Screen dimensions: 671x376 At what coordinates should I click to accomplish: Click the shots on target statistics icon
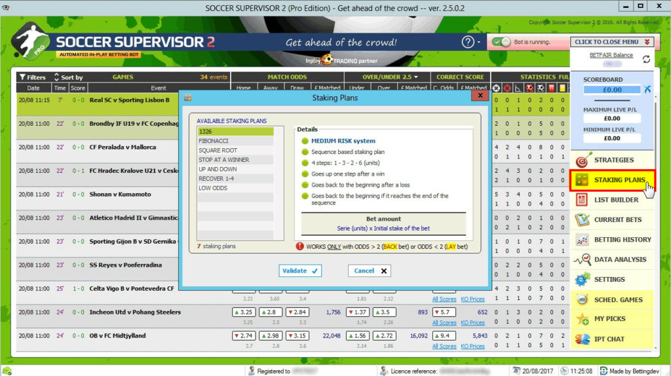(x=496, y=88)
